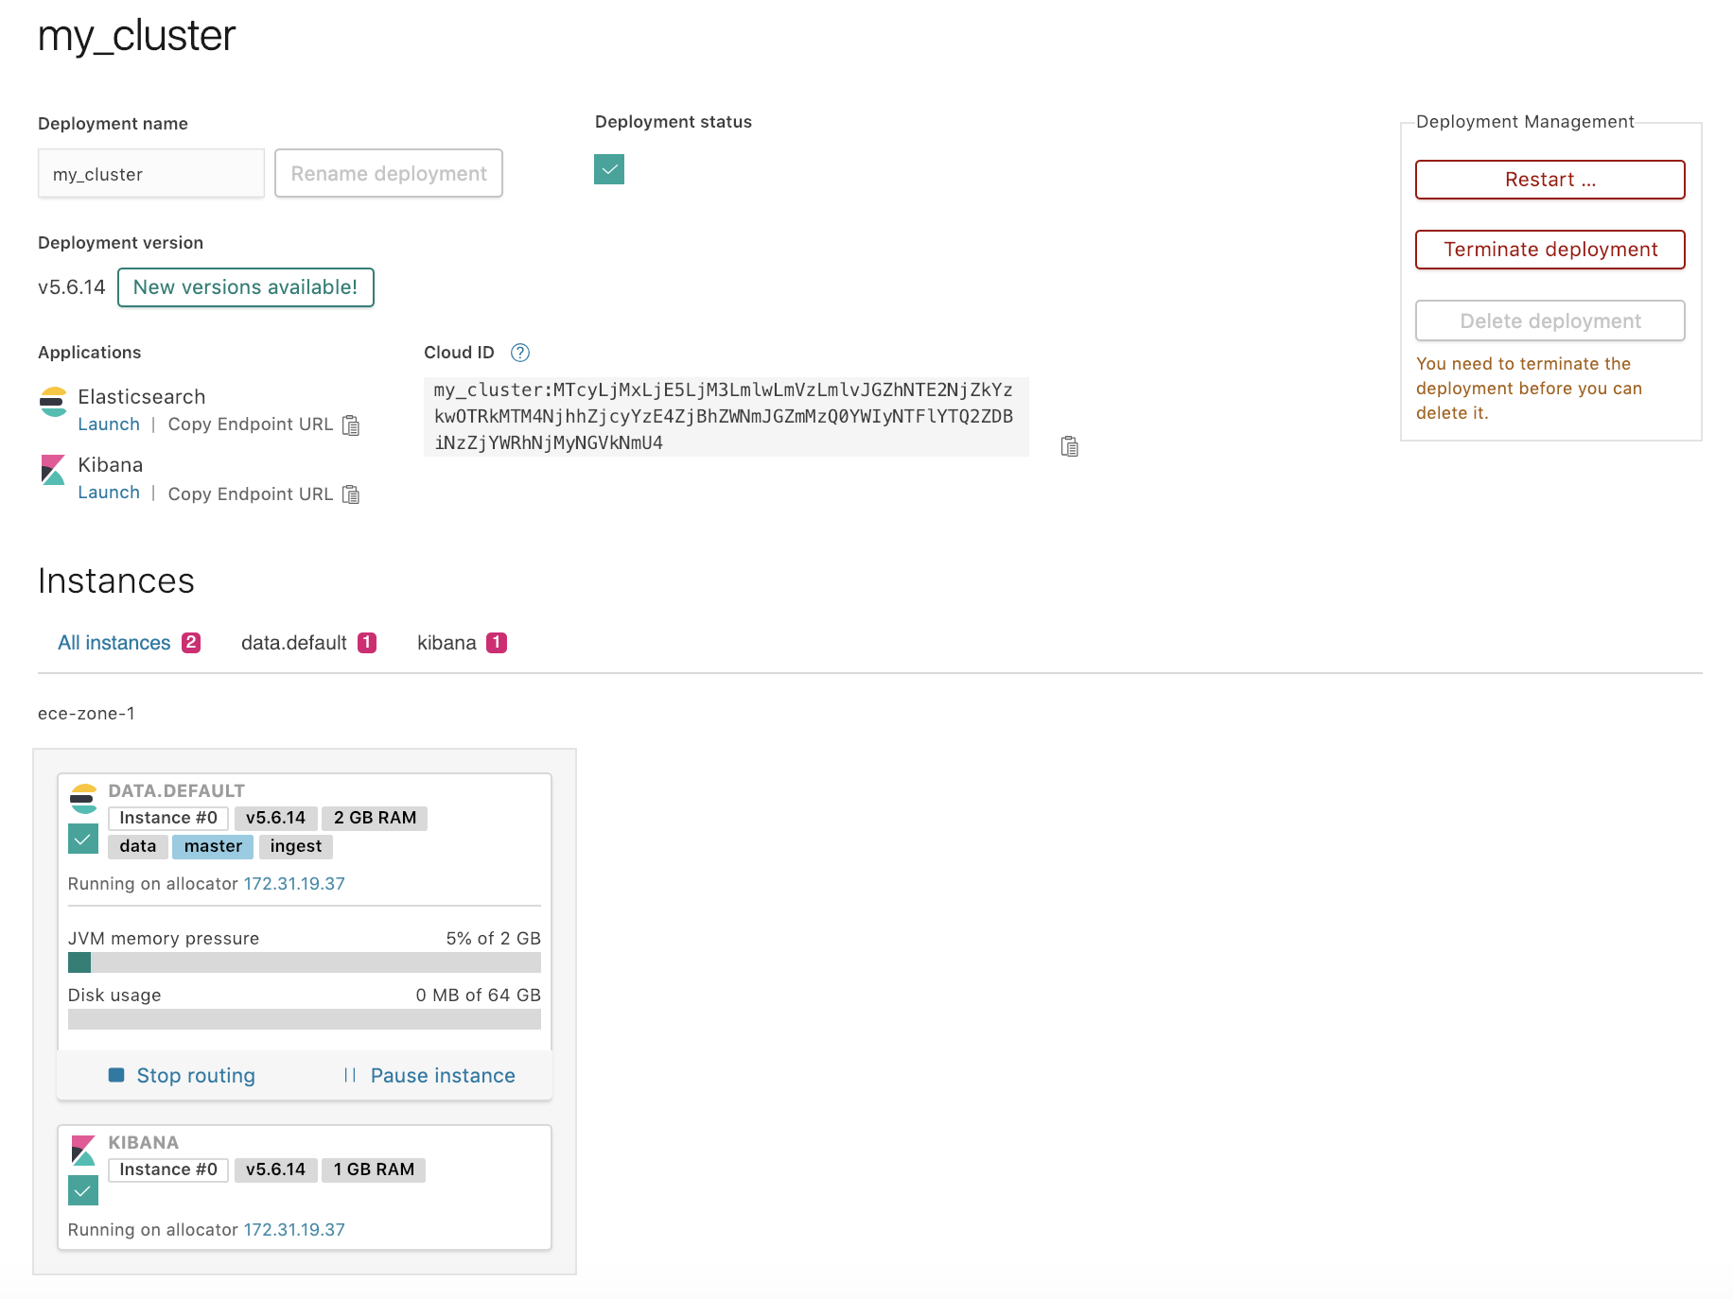This screenshot has height=1299, width=1733.
Task: Click the 0 MB of 64 GB value
Action: pos(479,996)
